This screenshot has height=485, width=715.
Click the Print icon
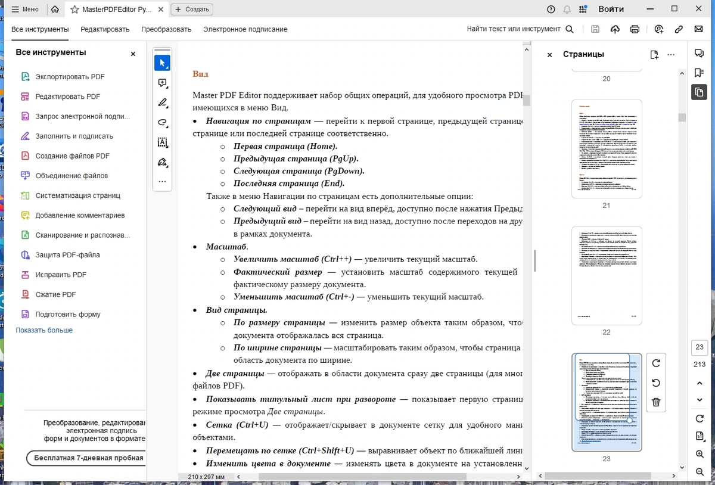click(635, 29)
